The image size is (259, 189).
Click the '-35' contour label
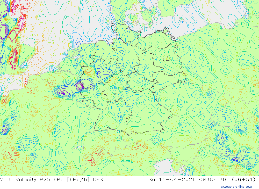(x=12, y=15)
